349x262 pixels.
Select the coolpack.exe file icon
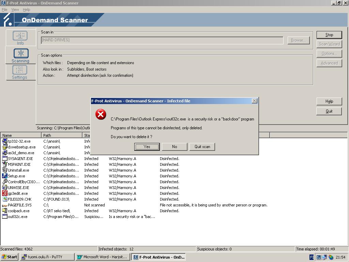5,210
